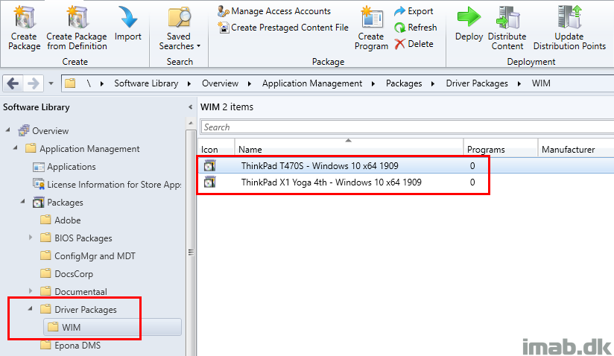Select the ThinkPad X1 Yoga 4th package
This screenshot has width=614, height=356.
pyautogui.click(x=405, y=182)
